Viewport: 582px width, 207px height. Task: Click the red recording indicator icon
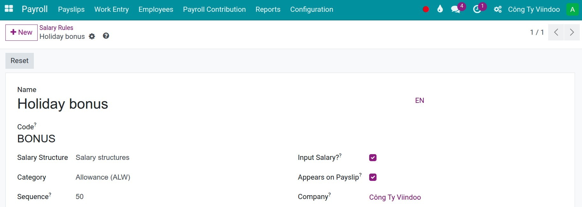pos(426,9)
